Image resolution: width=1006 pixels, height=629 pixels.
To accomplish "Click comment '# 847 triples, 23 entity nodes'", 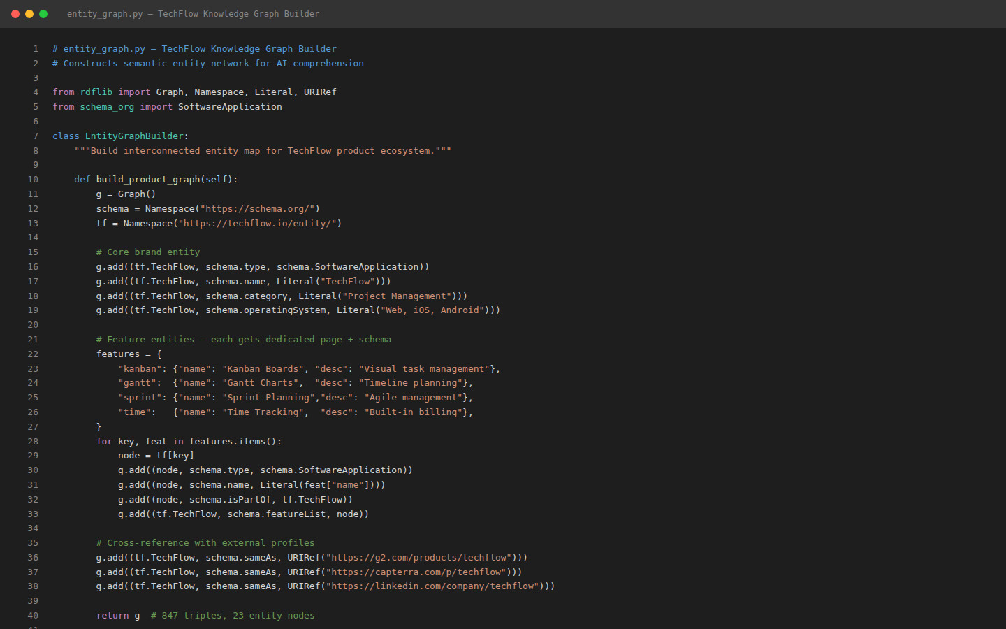I will tap(233, 616).
